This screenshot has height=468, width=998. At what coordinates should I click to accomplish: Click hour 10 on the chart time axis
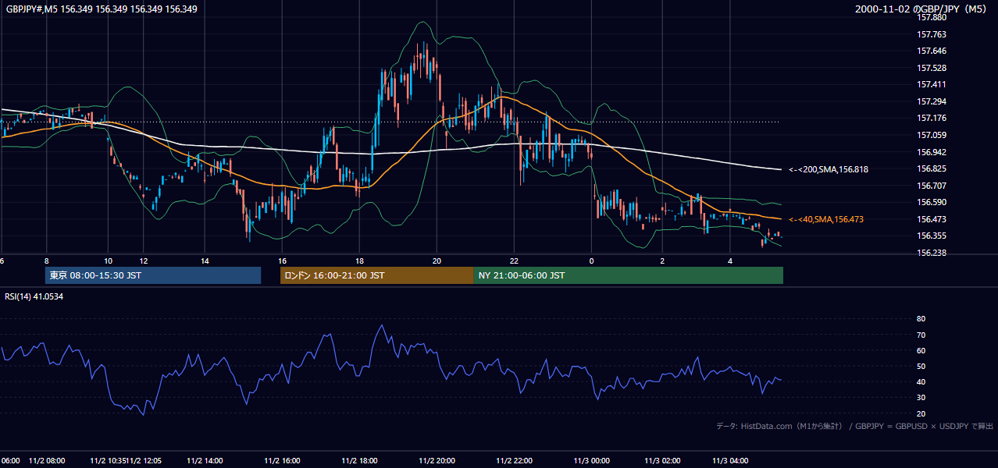(x=108, y=261)
